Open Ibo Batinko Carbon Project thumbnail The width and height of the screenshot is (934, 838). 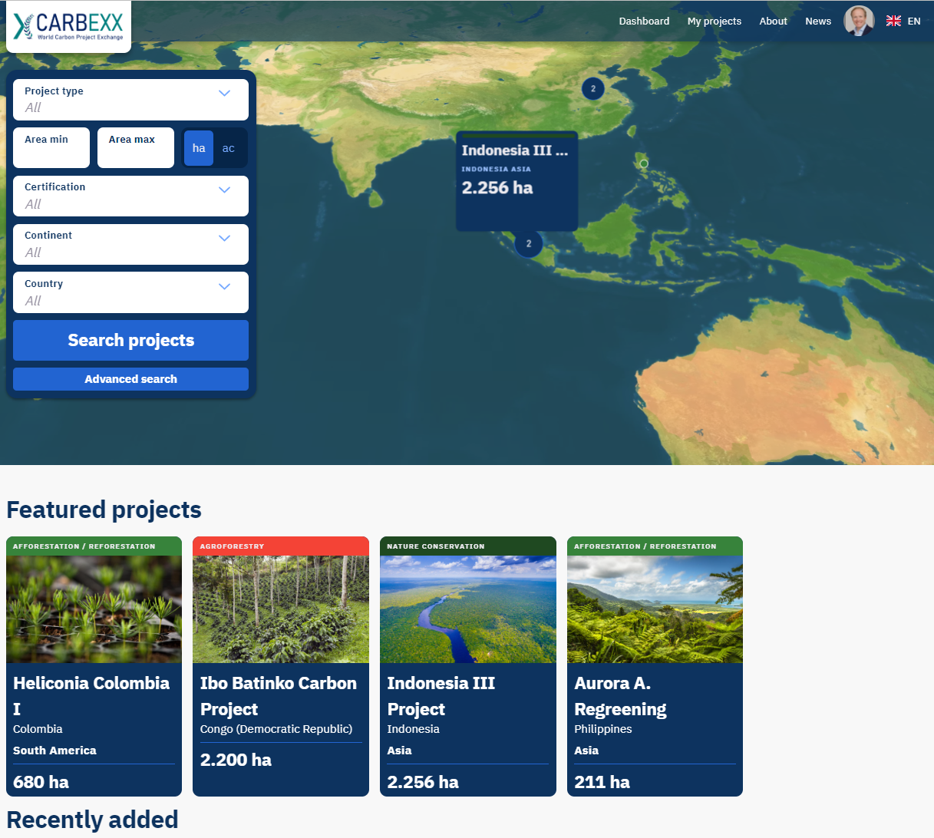point(281,609)
